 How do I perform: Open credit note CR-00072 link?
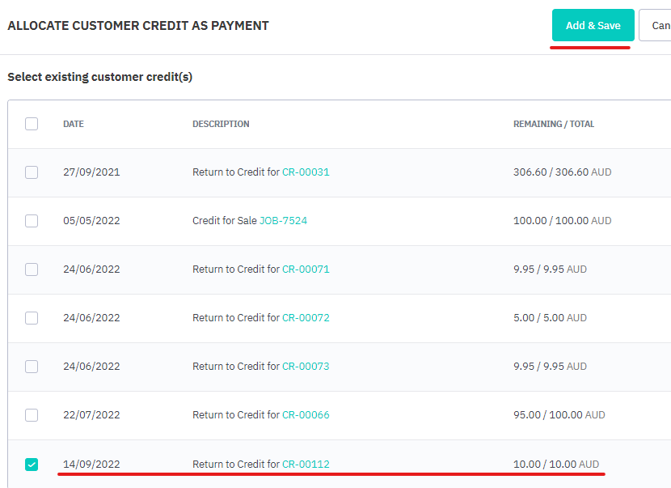tap(306, 318)
